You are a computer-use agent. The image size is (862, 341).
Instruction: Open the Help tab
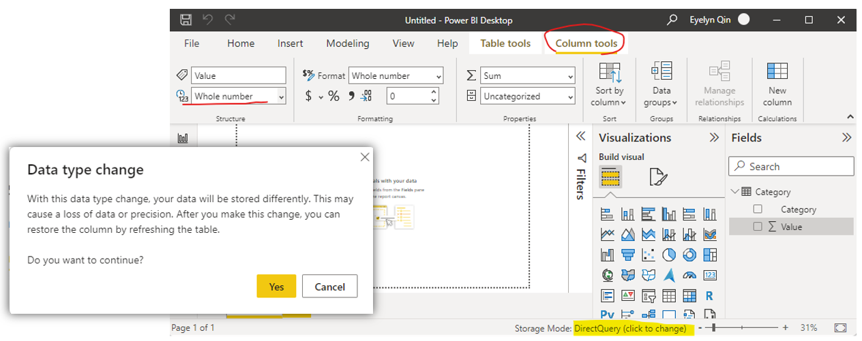coord(447,43)
